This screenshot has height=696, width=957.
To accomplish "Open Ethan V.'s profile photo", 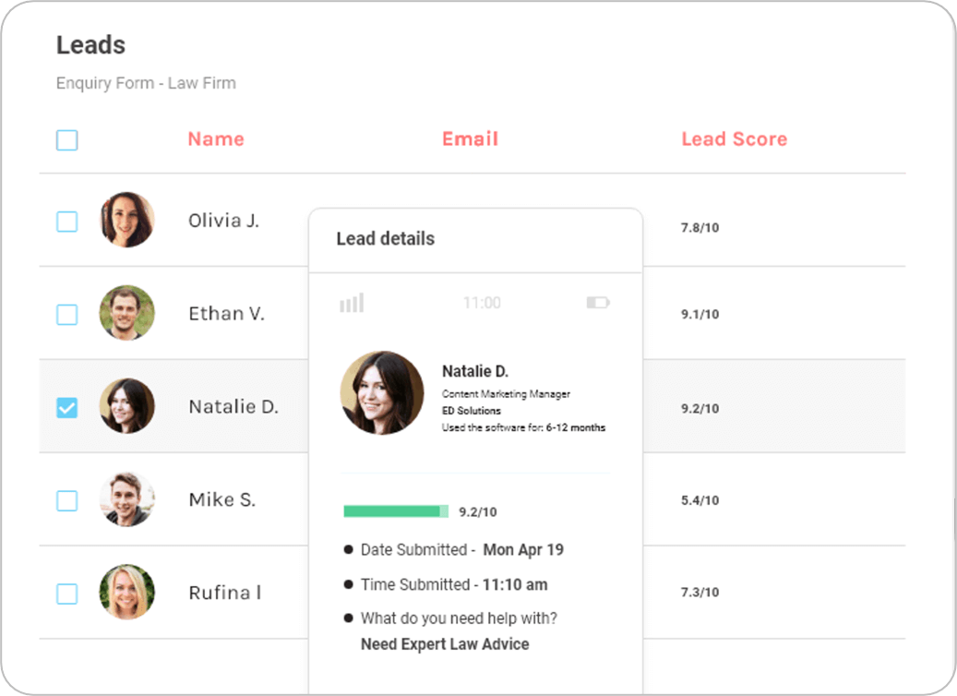I will 127,313.
